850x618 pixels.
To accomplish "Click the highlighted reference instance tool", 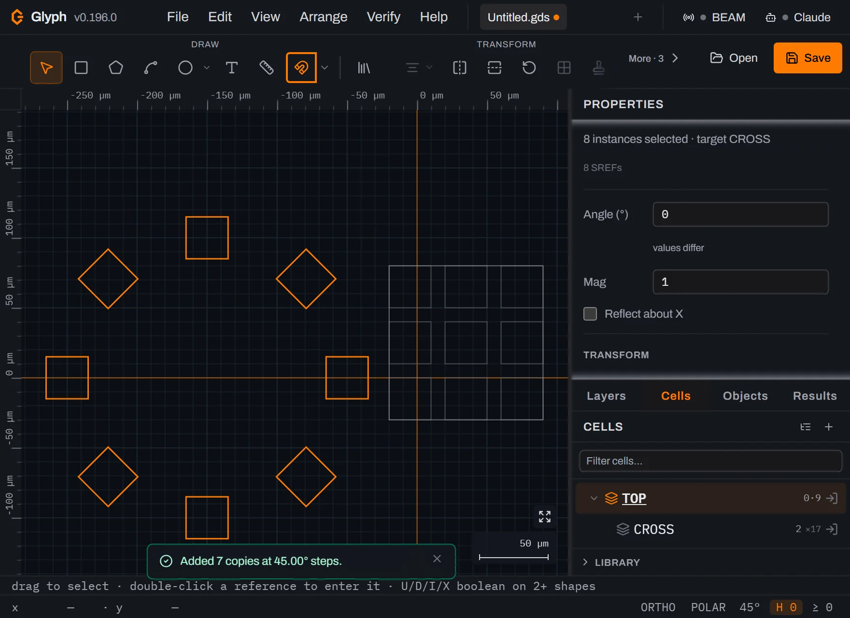I will tap(301, 68).
